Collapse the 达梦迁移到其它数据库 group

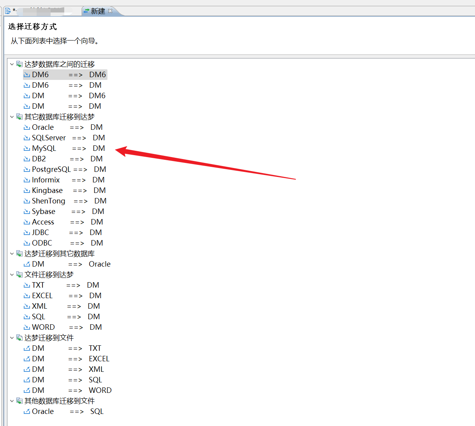tap(12, 253)
